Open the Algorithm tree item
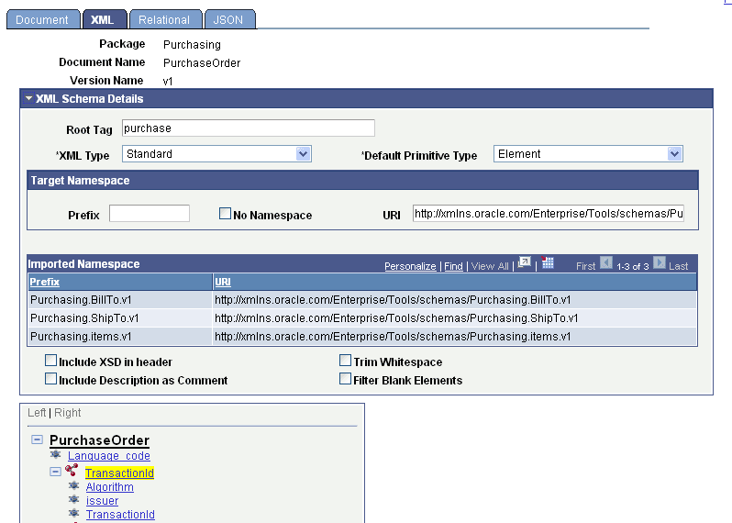Image resolution: width=732 pixels, height=523 pixels. [x=110, y=487]
